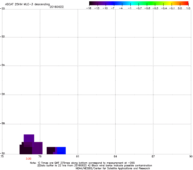The height and width of the screenshot is (170, 193).
Task: Click the -1 label on the color scale
Action: pyautogui.click(x=130, y=8)
